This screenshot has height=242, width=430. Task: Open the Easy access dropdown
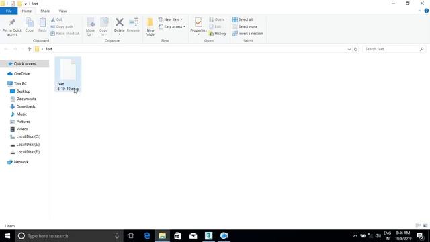click(x=172, y=26)
